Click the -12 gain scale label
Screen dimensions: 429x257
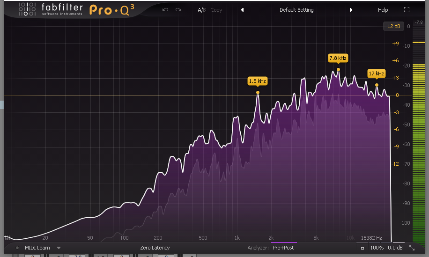pos(395,164)
